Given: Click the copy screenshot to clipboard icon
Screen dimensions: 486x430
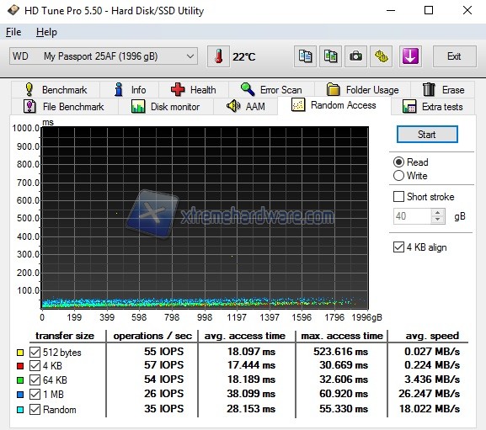Looking at the screenshot, I should coord(330,56).
